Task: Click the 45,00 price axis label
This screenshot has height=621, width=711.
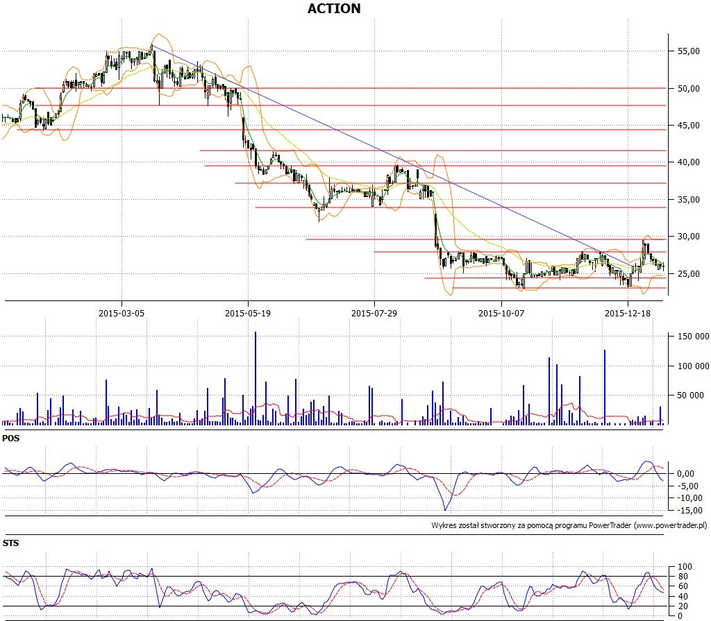Action: point(689,126)
